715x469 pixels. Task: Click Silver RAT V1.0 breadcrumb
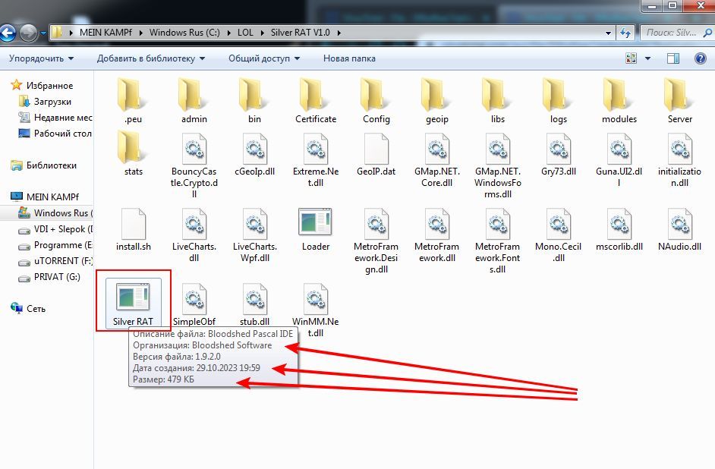coord(300,33)
